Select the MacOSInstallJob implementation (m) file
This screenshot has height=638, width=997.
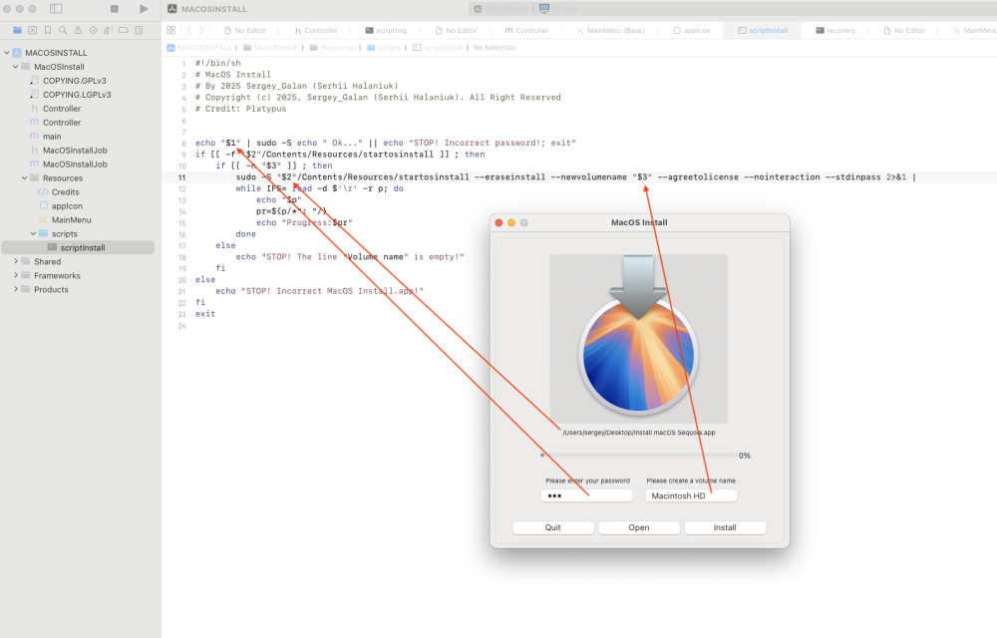tap(75, 164)
